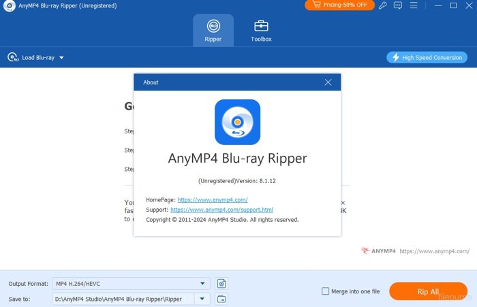
Task: Open the output folder icon
Action: pyautogui.click(x=221, y=299)
